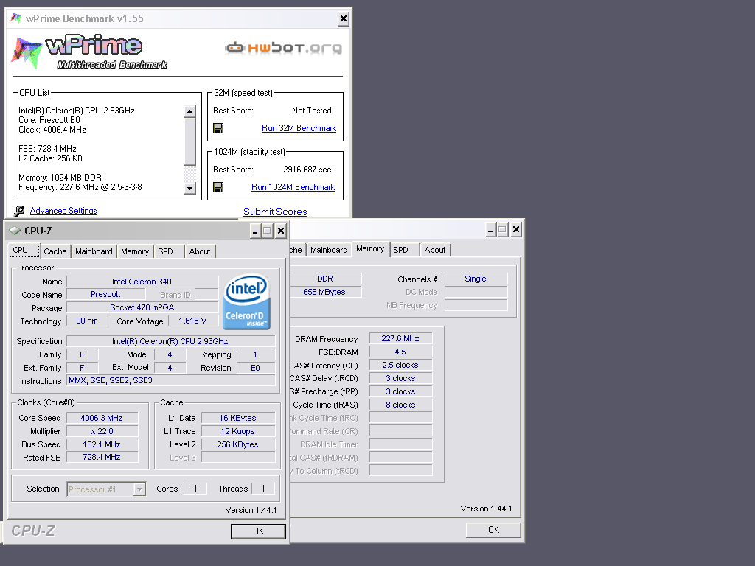Select Memory tab in back CPU-Z window
The width and height of the screenshot is (755, 566).
pos(370,249)
